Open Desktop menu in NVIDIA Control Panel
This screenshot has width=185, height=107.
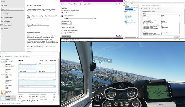coord(129,2)
